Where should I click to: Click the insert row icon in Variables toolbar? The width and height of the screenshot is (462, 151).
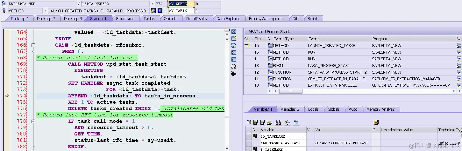click(x=256, y=122)
